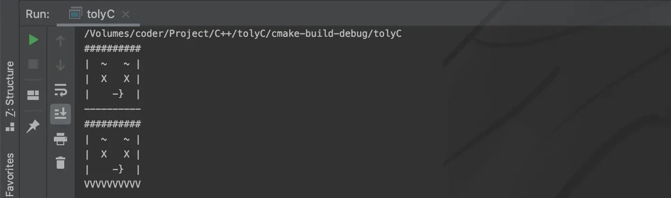This screenshot has height=198, width=671.
Task: Click the window icon on tolyC tab
Action: [x=75, y=14]
